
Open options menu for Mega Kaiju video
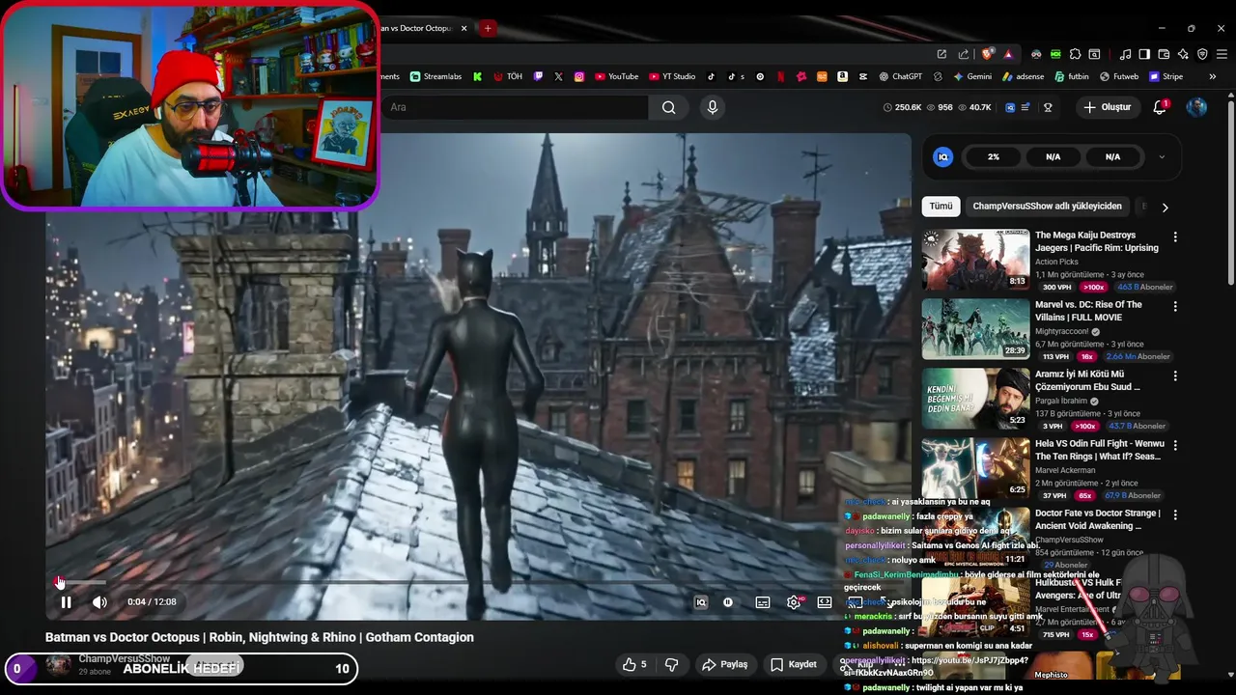tap(1175, 236)
